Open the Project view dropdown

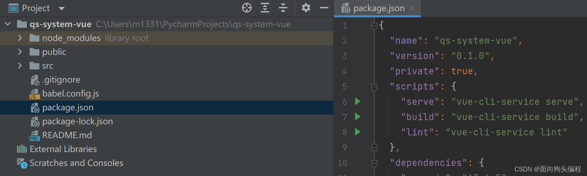[62, 8]
